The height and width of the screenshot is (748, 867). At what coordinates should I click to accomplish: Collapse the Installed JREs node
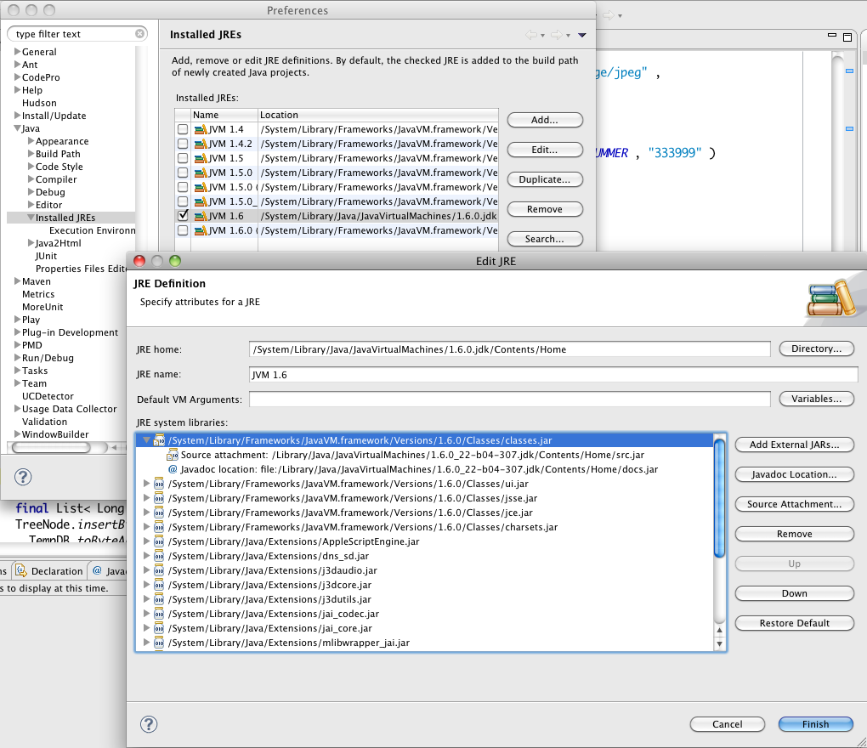31,218
